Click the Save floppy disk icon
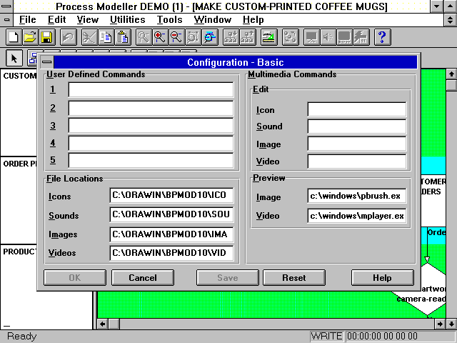The width and height of the screenshot is (457, 343). click(x=46, y=37)
